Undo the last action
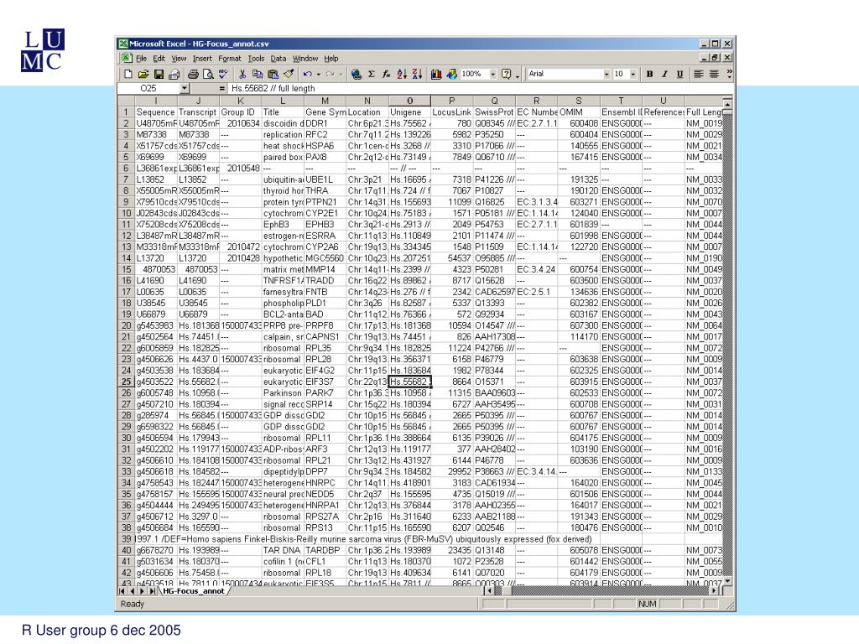Viewport: 859px width, 644px height. 307,74
